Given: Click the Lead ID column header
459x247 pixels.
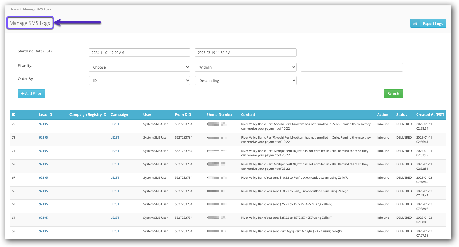Looking at the screenshot, I should pyautogui.click(x=45, y=115).
